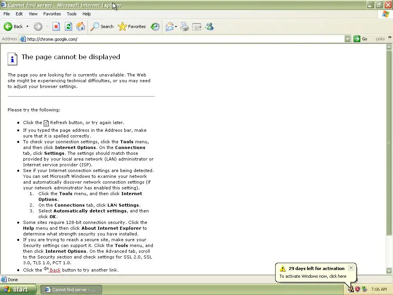Screen dimensions: 393x295
Task: Click the Mail envelope icon
Action: tap(169, 27)
